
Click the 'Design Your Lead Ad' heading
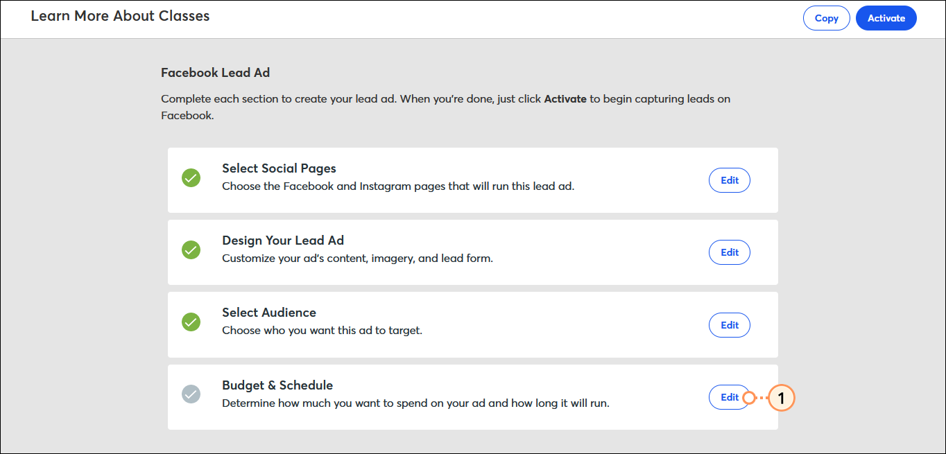[x=283, y=241]
